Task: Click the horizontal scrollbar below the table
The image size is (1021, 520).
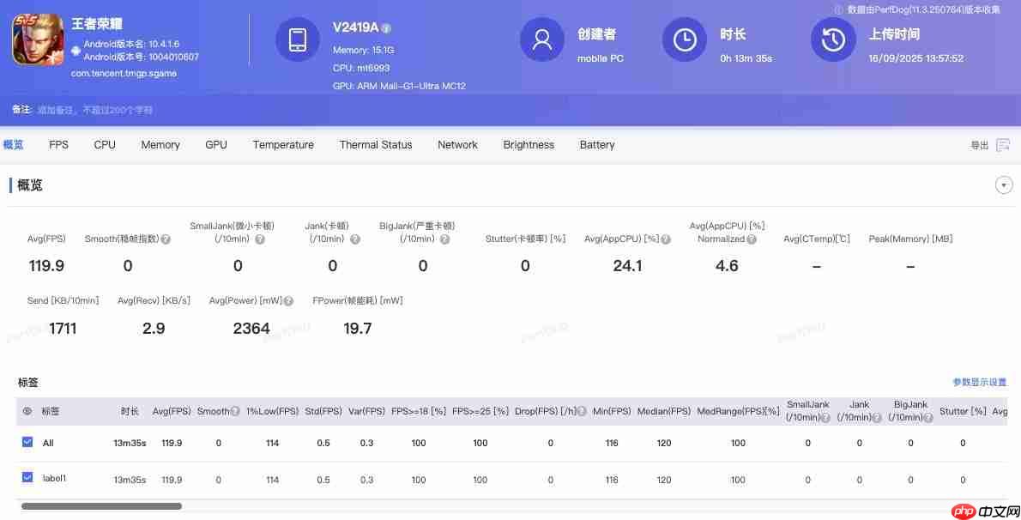Action: click(x=100, y=506)
